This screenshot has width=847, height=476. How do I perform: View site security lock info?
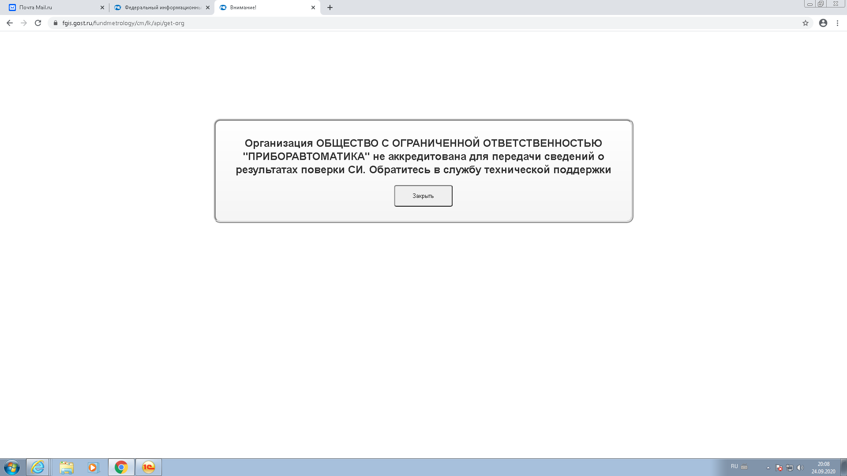tap(56, 23)
